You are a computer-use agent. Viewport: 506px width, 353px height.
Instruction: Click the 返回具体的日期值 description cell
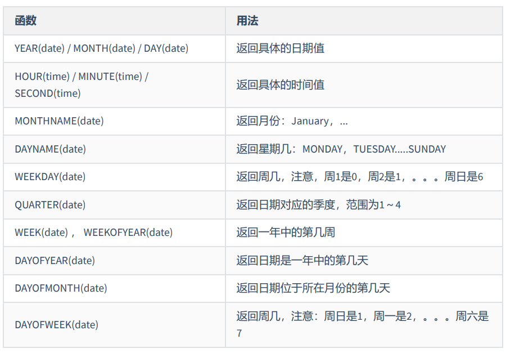point(280,48)
